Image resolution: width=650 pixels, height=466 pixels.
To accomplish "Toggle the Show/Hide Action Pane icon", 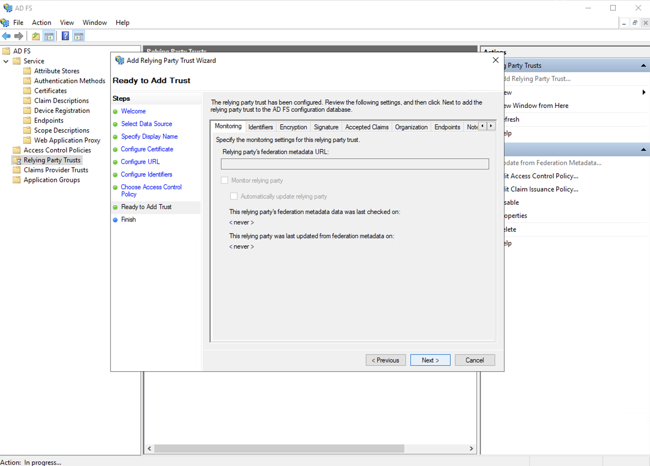I will 79,36.
